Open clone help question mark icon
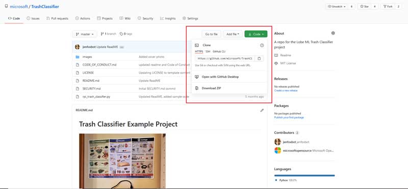 (x=262, y=45)
